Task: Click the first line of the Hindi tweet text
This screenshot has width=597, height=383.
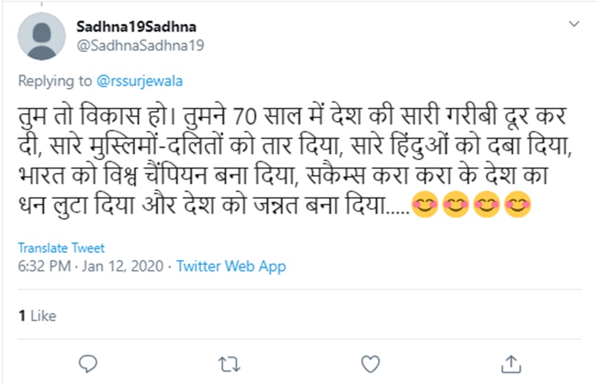Action: coord(266,116)
